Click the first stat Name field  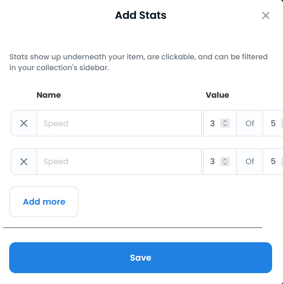pyautogui.click(x=119, y=123)
